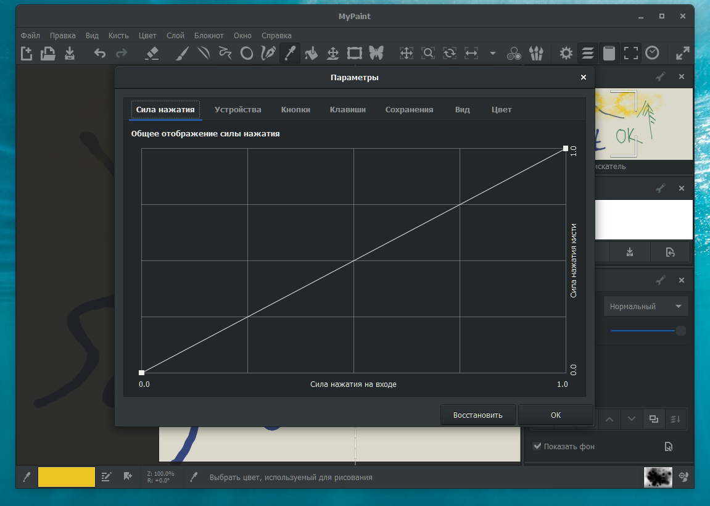Click the move layer up arrow

coord(609,419)
